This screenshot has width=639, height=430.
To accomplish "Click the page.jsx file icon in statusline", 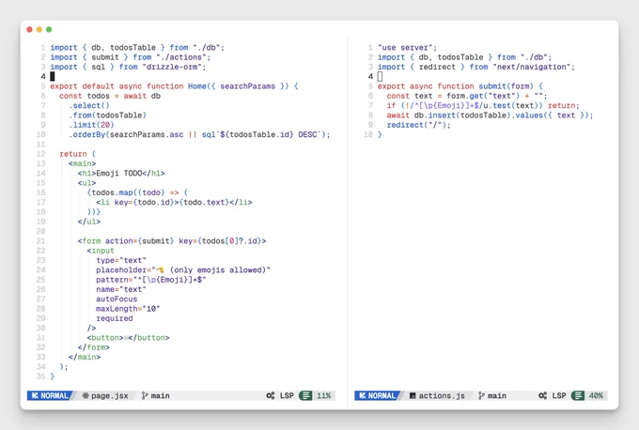I will 86,395.
